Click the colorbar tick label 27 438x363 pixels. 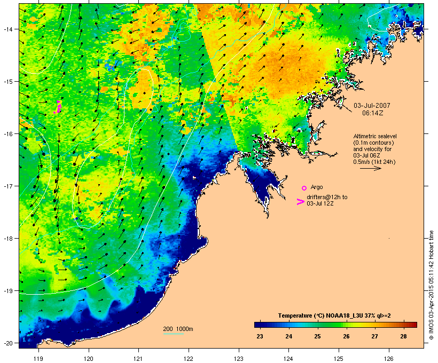374,336
